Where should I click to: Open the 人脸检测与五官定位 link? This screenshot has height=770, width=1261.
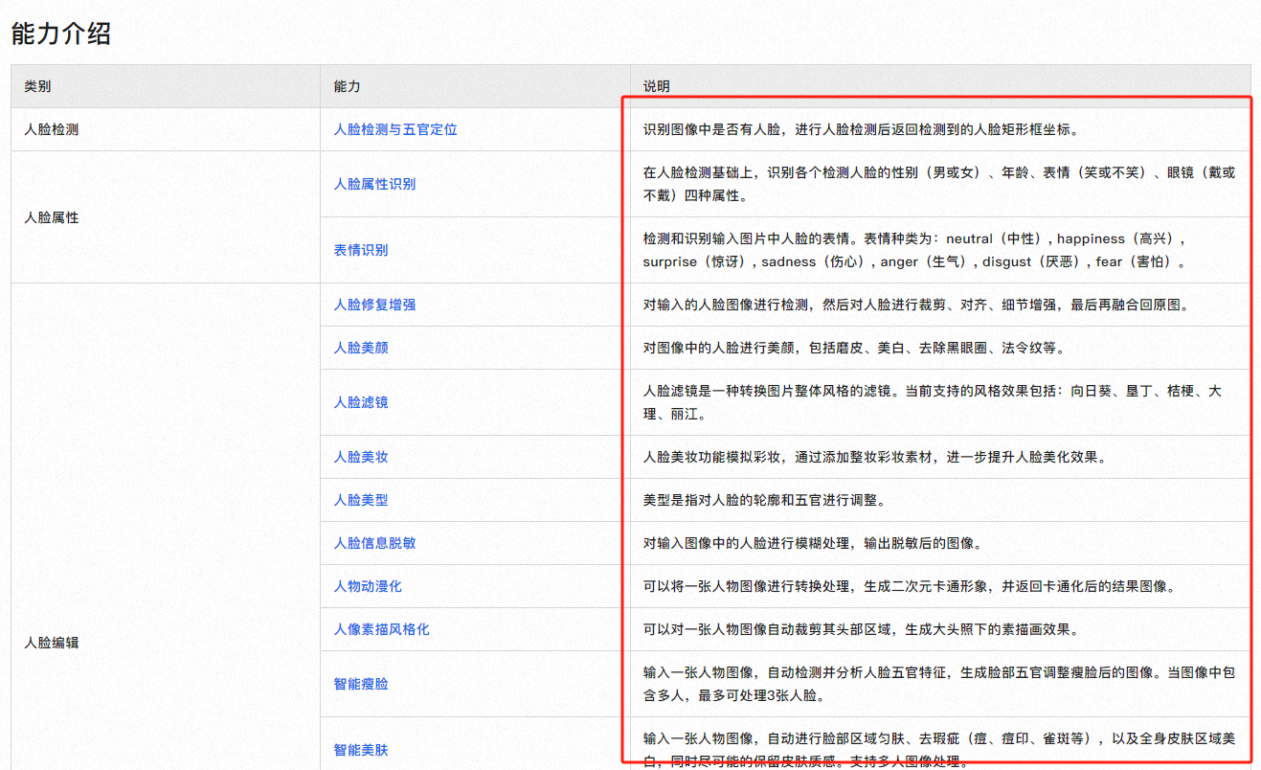tap(395, 129)
